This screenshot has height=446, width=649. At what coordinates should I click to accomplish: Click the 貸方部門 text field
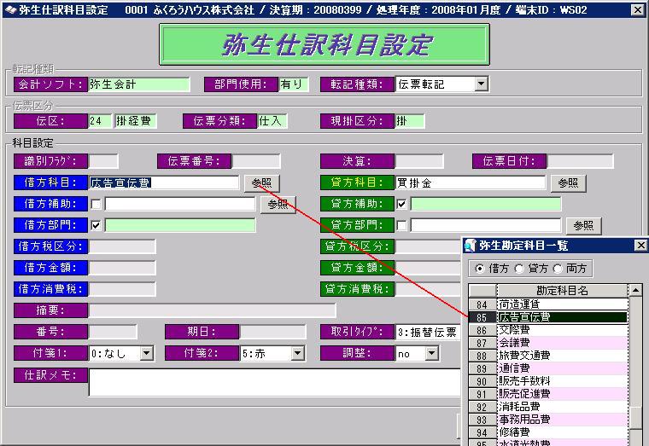coord(486,225)
